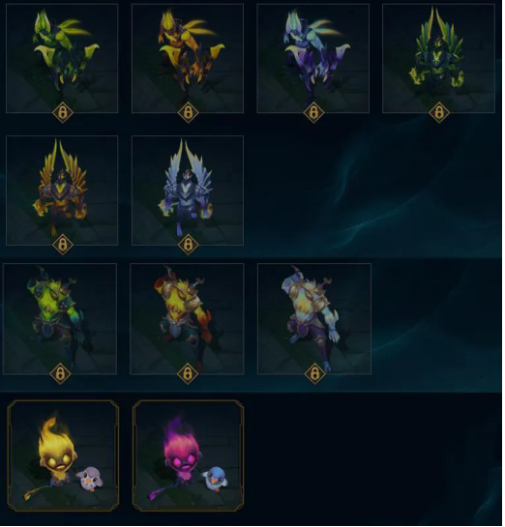Select the yellow-orange insect chroma thumbnail

(188, 58)
